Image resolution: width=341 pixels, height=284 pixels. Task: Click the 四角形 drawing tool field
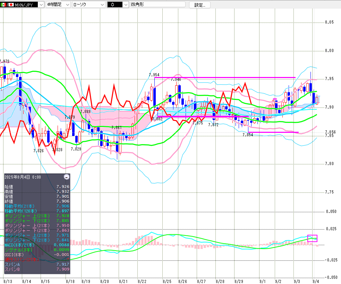coord(158,5)
